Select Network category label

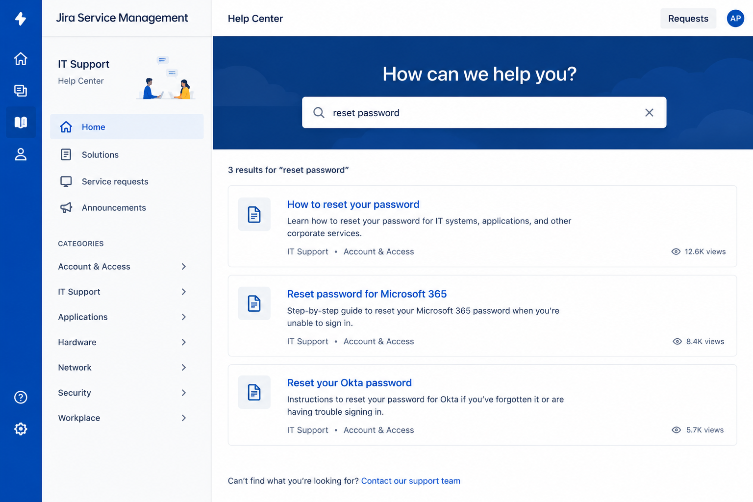(x=75, y=368)
